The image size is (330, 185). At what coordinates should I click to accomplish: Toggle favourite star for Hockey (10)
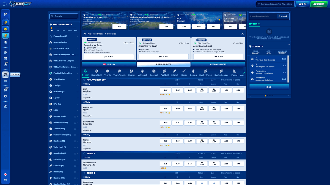point(75,141)
